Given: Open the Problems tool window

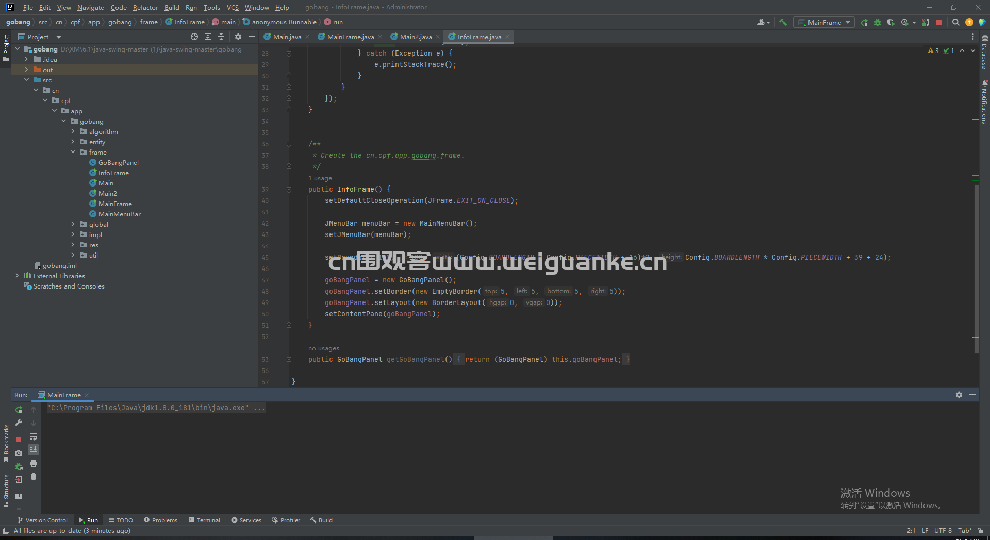Looking at the screenshot, I should click(160, 520).
